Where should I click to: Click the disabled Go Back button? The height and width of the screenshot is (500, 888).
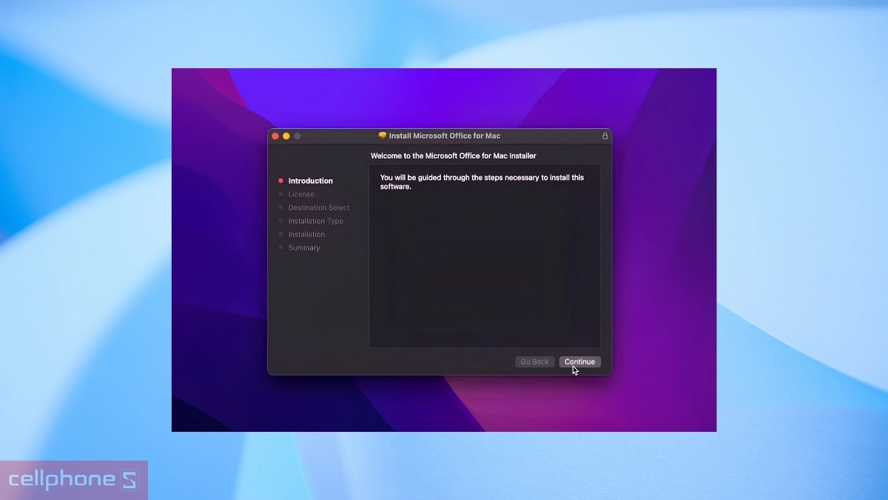pyautogui.click(x=534, y=361)
